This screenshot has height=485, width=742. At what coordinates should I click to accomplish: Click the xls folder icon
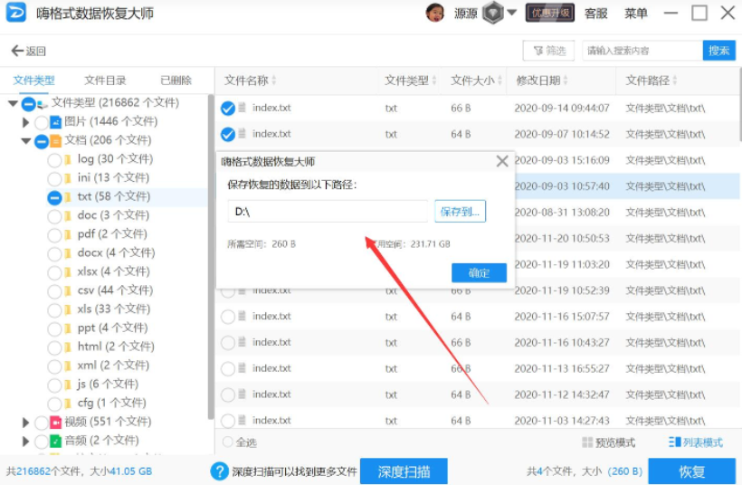point(68,310)
